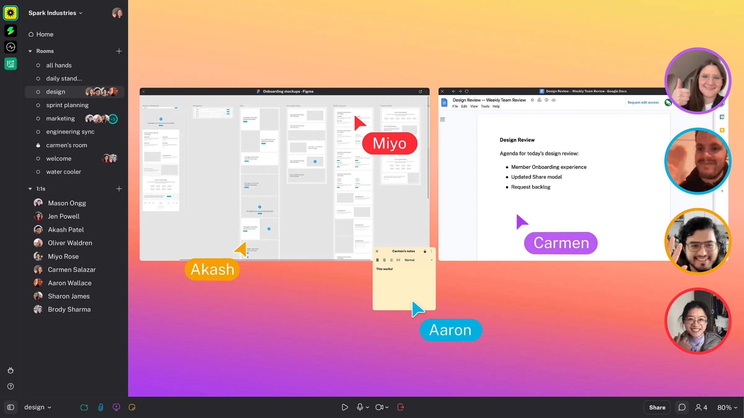Click the Request edit access button
The width and height of the screenshot is (744, 418).
tap(643, 102)
